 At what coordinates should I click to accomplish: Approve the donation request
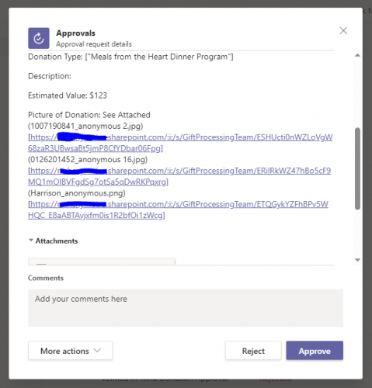pos(315,351)
